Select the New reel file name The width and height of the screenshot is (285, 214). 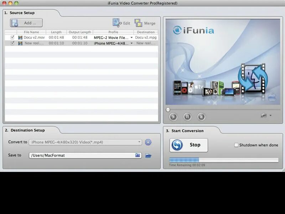coord(34,43)
